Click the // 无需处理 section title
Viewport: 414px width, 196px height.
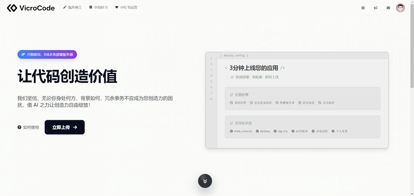(239, 95)
